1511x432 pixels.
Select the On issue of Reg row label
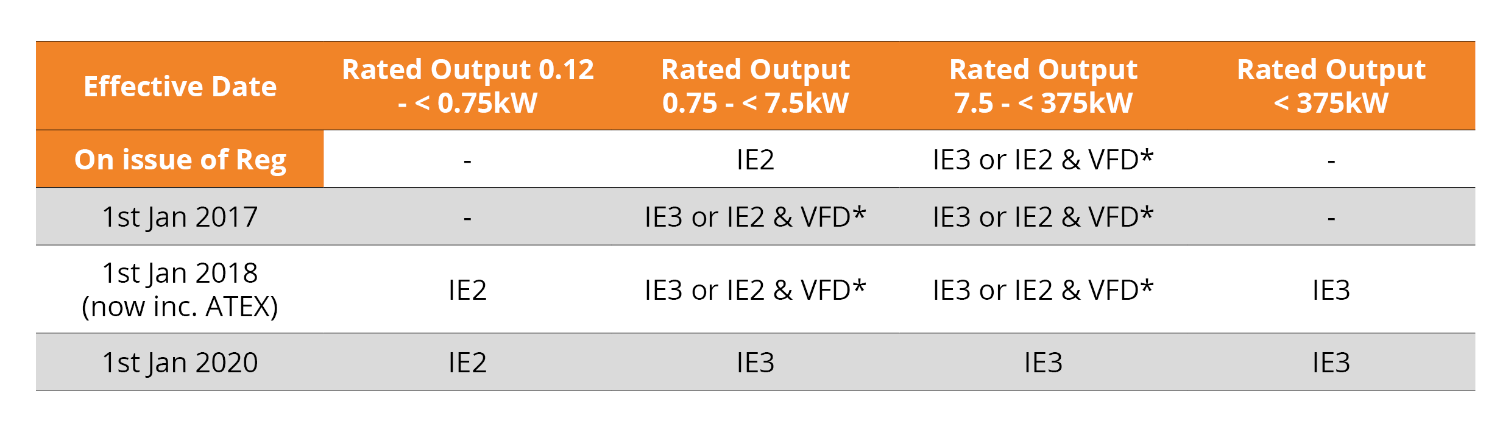tap(180, 160)
